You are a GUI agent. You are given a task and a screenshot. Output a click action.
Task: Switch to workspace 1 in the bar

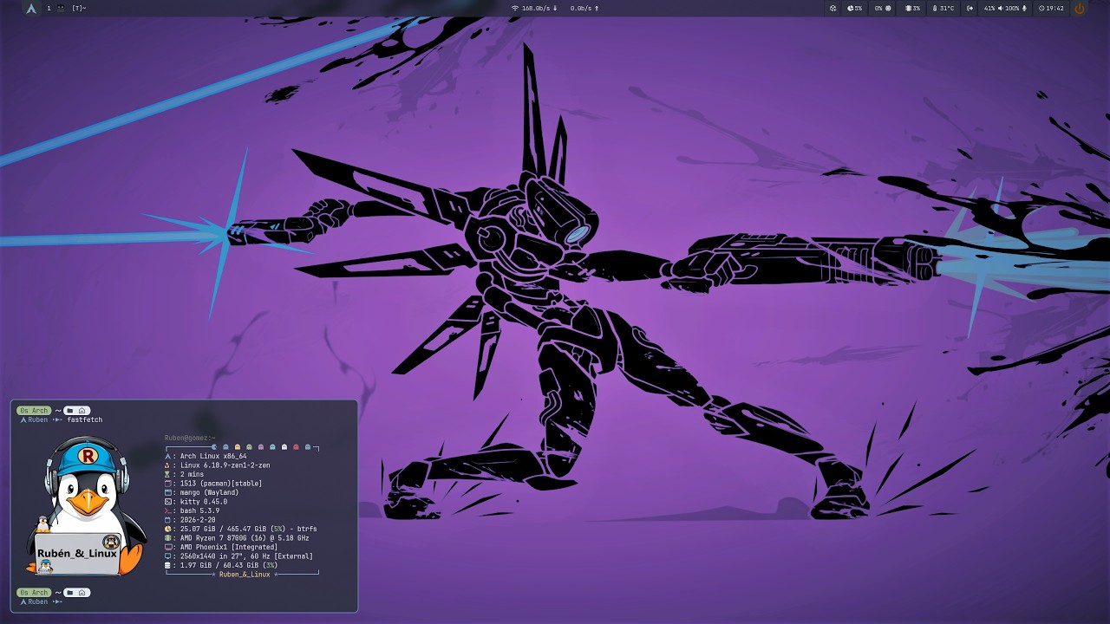49,8
